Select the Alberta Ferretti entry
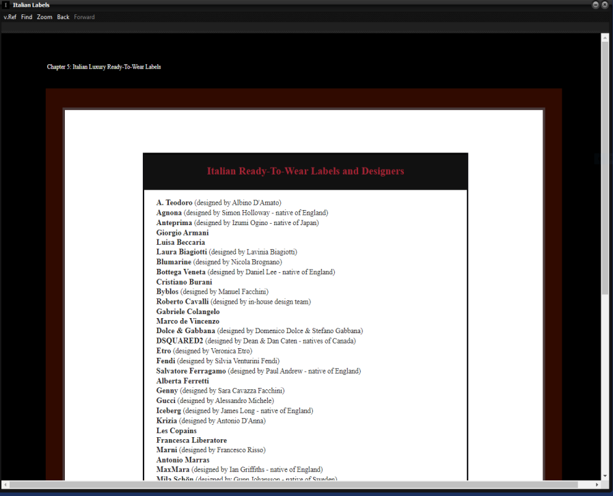Viewport: 613px width, 496px height. [x=182, y=381]
